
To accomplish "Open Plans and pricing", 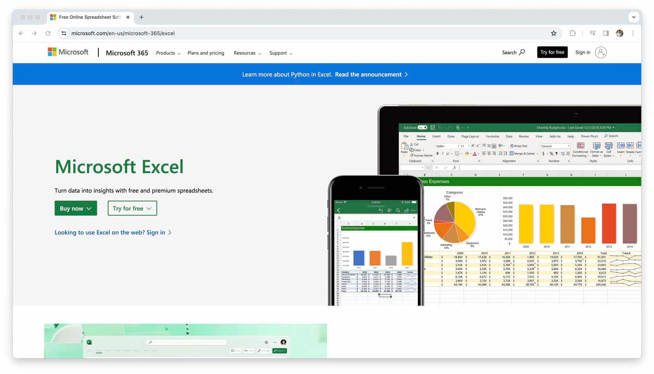I will [206, 53].
